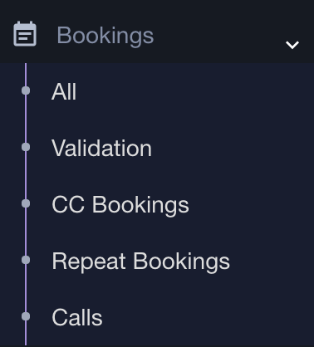The image size is (314, 347).
Task: Click the purple line between Repeat Bookings and Calls
Action: [x=26, y=288]
